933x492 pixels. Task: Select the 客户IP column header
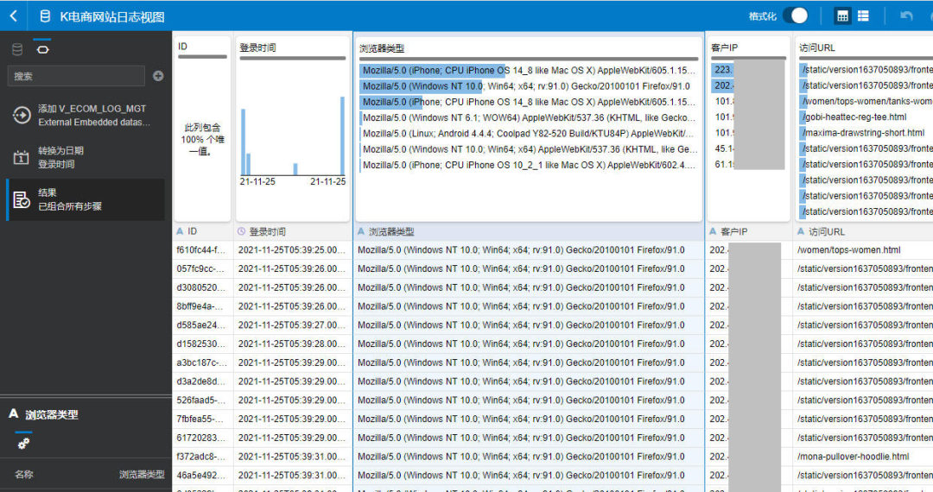click(x=748, y=231)
